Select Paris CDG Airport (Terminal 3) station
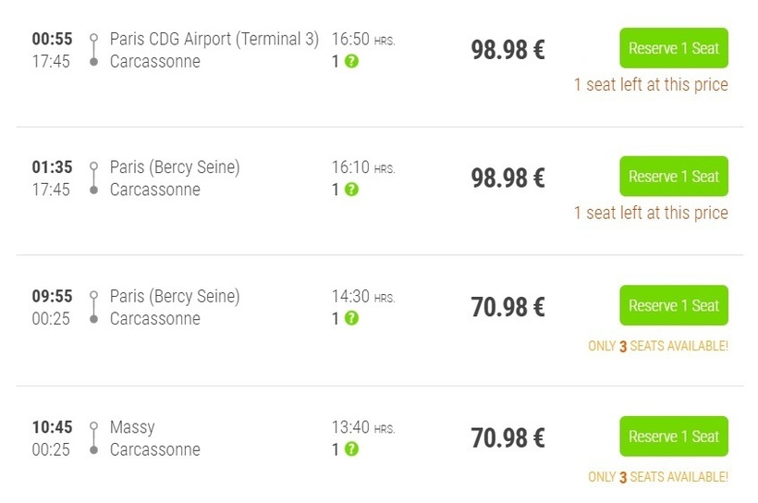Viewport: 758px width, 503px height. (x=214, y=39)
